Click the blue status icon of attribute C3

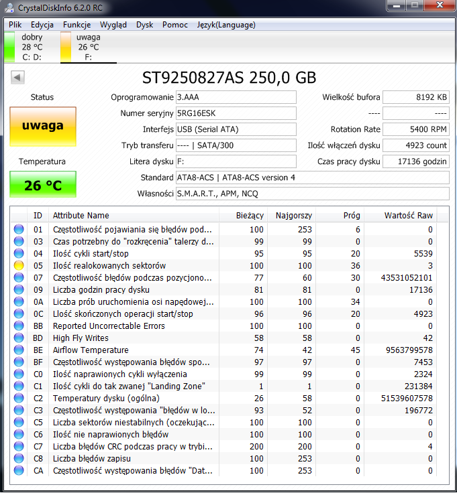coord(19,410)
